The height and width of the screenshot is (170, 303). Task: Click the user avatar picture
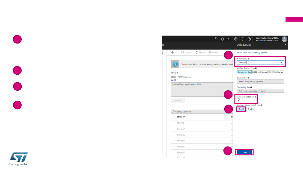click(284, 39)
